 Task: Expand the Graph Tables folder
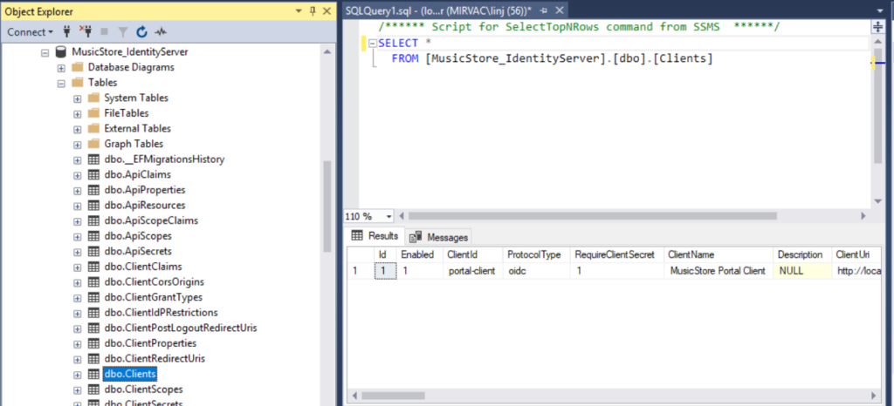point(78,145)
